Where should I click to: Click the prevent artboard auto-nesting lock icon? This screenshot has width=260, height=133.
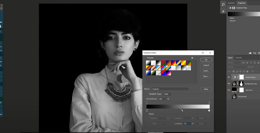(x=244, y=71)
